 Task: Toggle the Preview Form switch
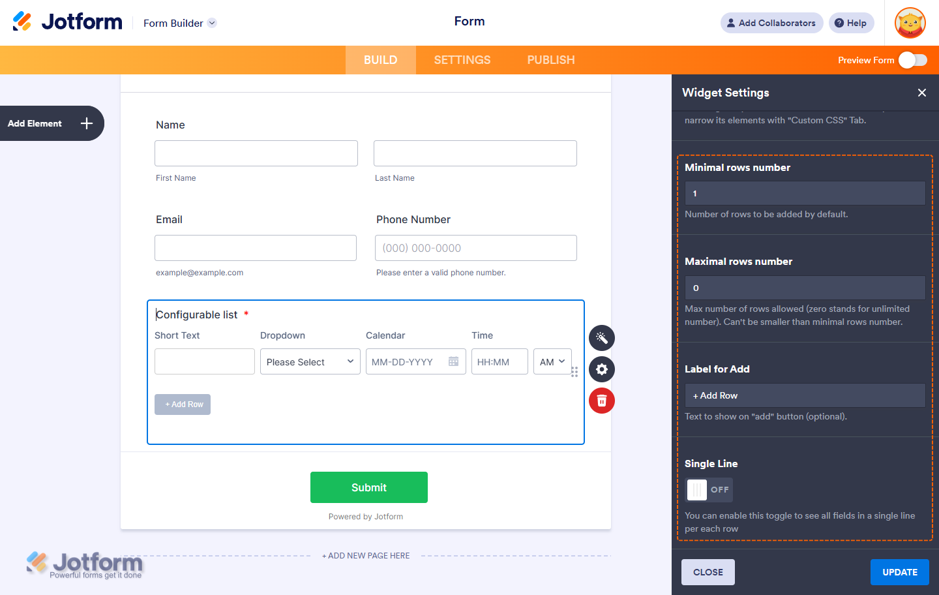[x=912, y=60]
